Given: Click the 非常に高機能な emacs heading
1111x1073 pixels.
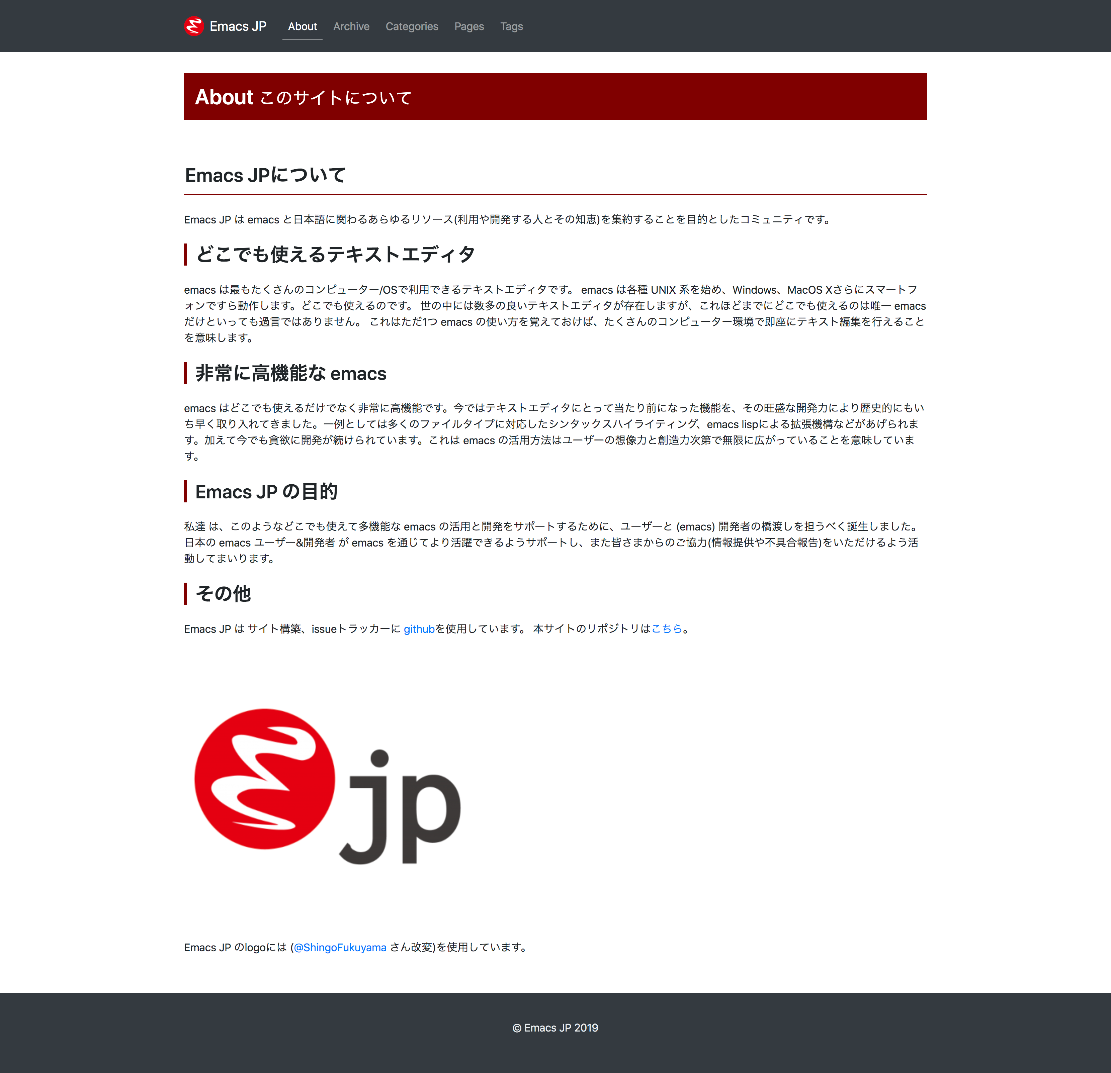Looking at the screenshot, I should (x=291, y=373).
